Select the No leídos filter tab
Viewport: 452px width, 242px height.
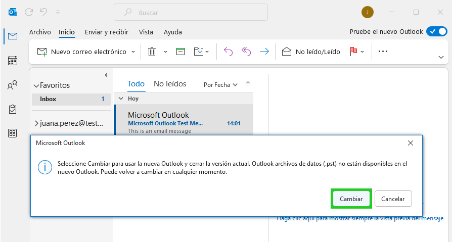click(170, 84)
